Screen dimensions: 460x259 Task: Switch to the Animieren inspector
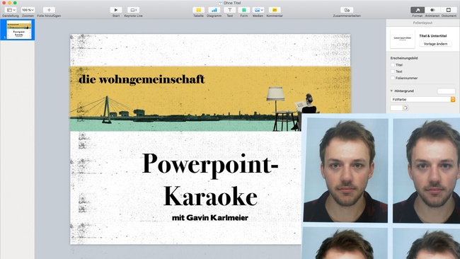[x=432, y=10]
